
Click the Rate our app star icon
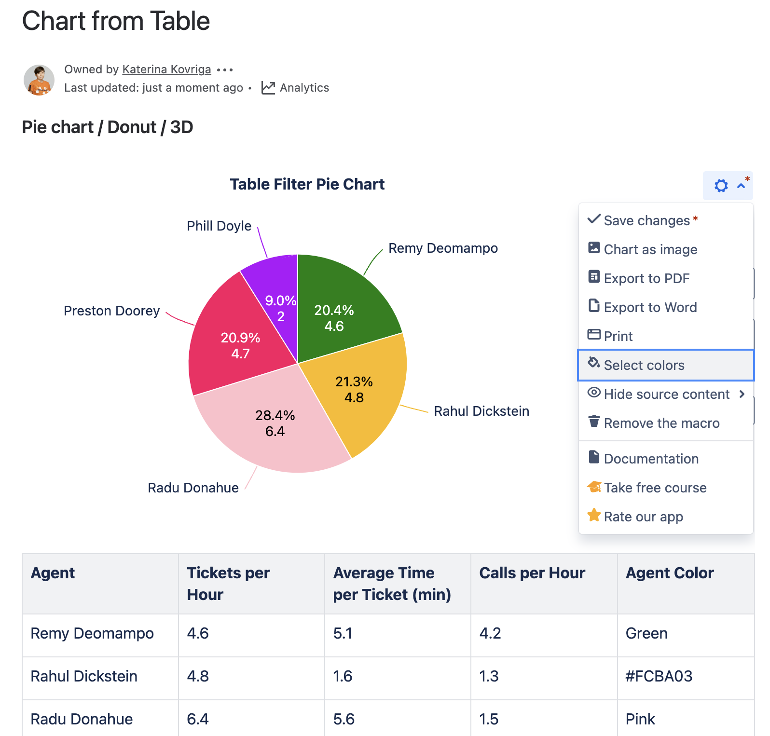tap(594, 515)
